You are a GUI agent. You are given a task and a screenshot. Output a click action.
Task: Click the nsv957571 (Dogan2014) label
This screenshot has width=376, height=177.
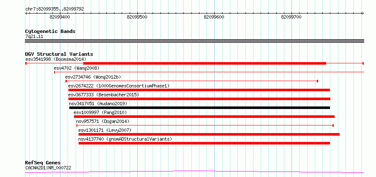pos(103,121)
